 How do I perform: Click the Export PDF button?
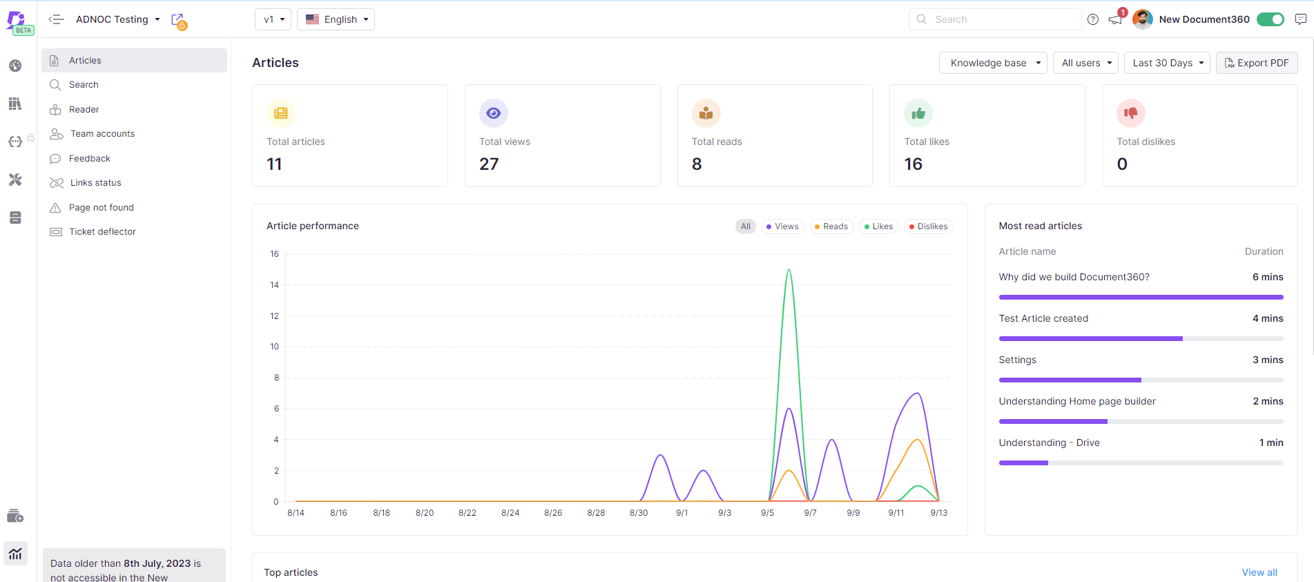coord(1257,63)
